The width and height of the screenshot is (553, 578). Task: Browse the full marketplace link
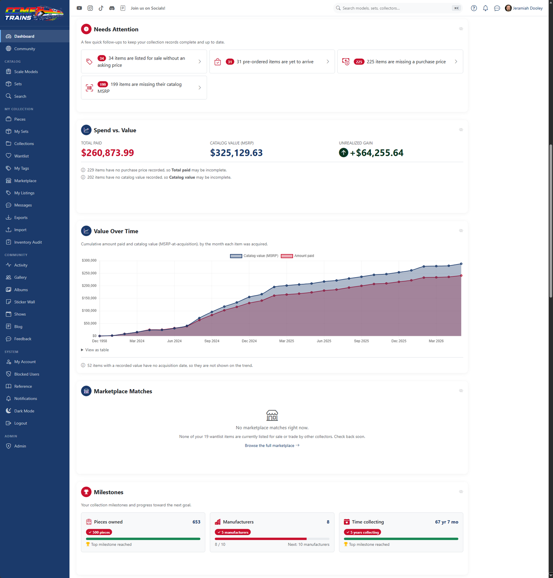272,445
